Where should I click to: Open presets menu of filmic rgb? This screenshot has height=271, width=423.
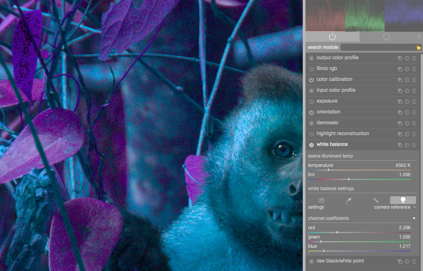414,69
